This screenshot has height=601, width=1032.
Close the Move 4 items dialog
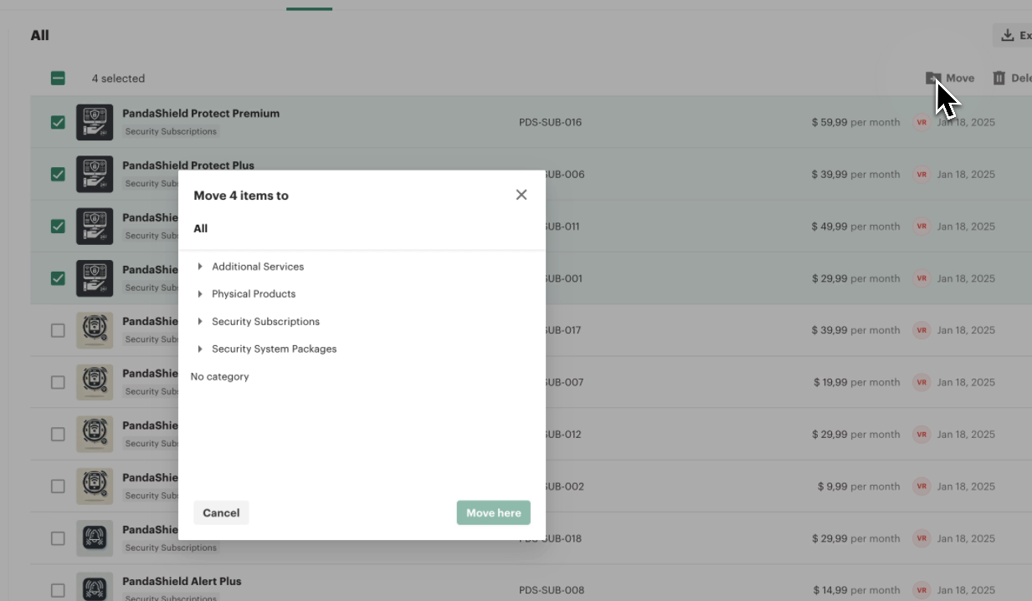[521, 195]
